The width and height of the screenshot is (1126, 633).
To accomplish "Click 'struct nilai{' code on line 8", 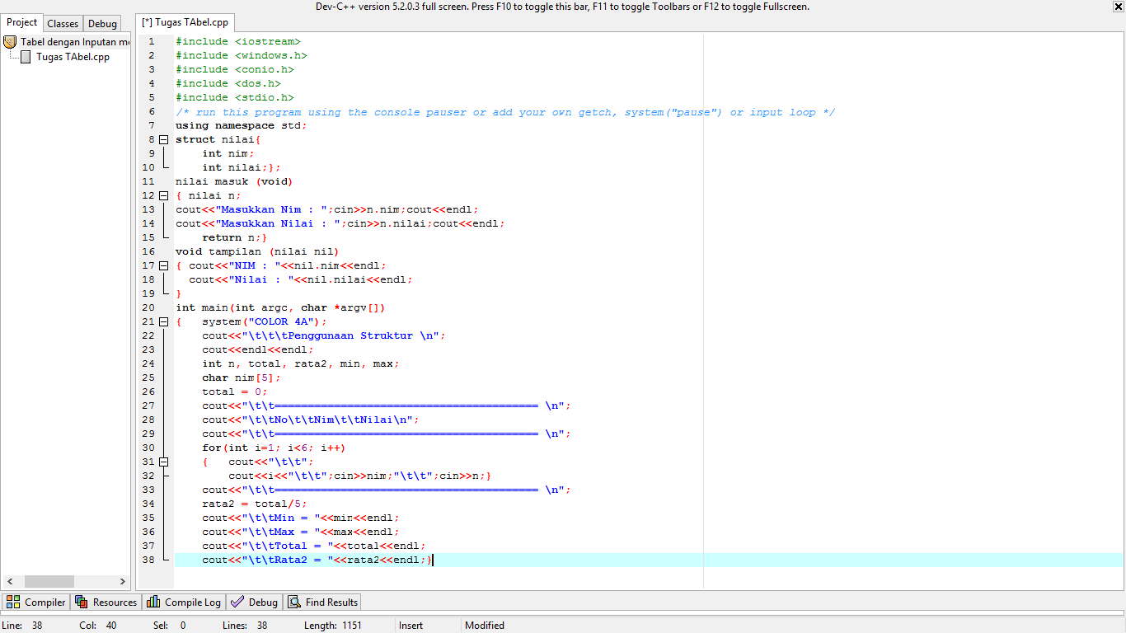I will pyautogui.click(x=218, y=139).
